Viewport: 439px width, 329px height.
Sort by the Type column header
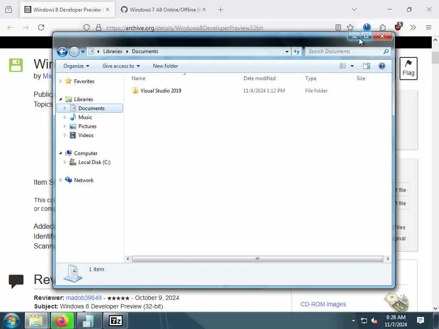(311, 78)
